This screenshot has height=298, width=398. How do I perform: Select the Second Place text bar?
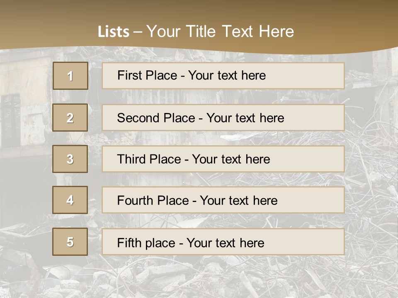coord(223,118)
